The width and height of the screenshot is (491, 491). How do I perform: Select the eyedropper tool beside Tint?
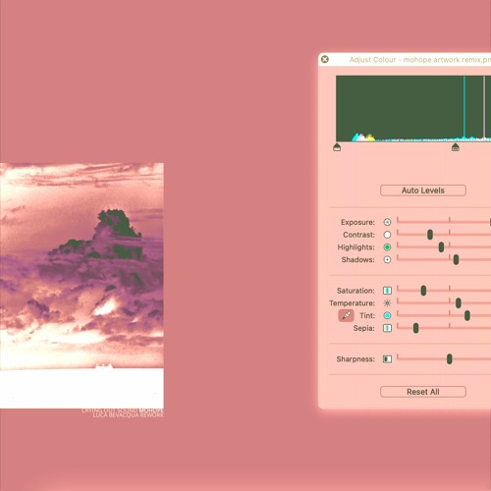tap(346, 315)
